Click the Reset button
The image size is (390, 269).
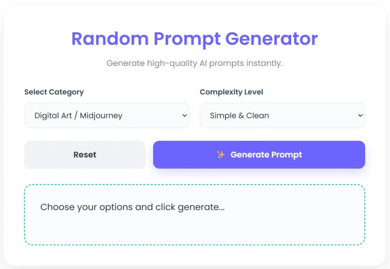[85, 154]
